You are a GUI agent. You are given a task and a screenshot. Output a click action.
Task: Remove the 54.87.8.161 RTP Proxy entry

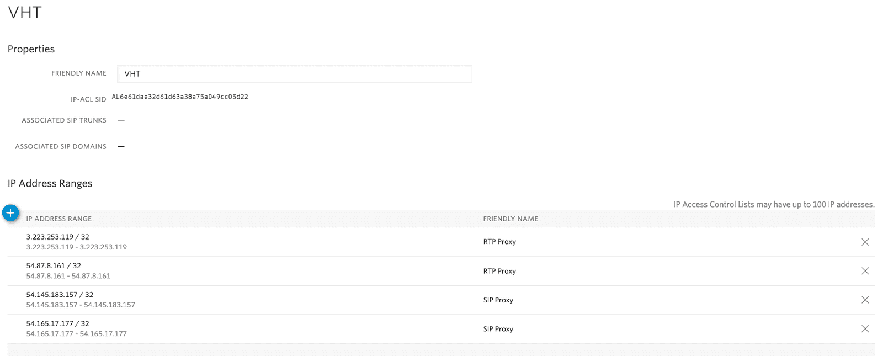click(x=865, y=271)
